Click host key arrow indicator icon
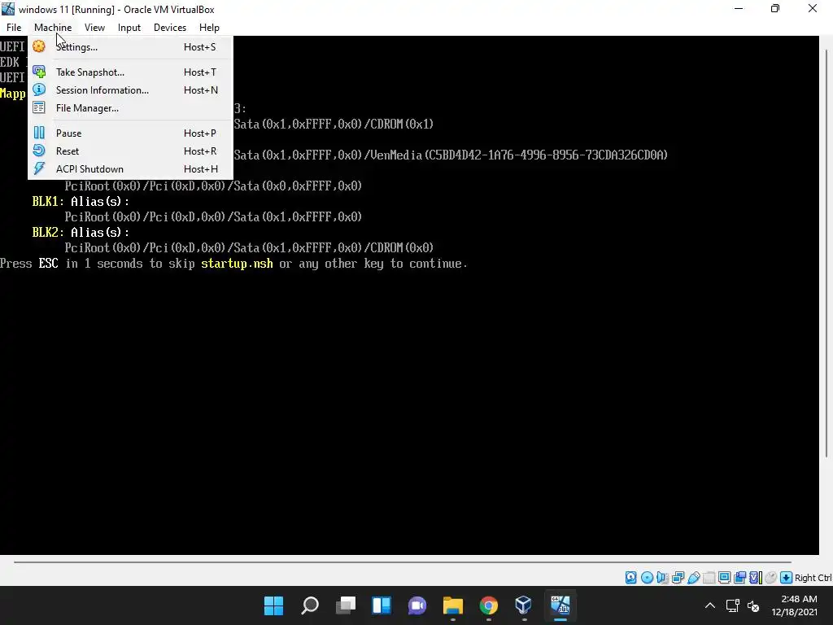The height and width of the screenshot is (625, 833). tap(787, 578)
